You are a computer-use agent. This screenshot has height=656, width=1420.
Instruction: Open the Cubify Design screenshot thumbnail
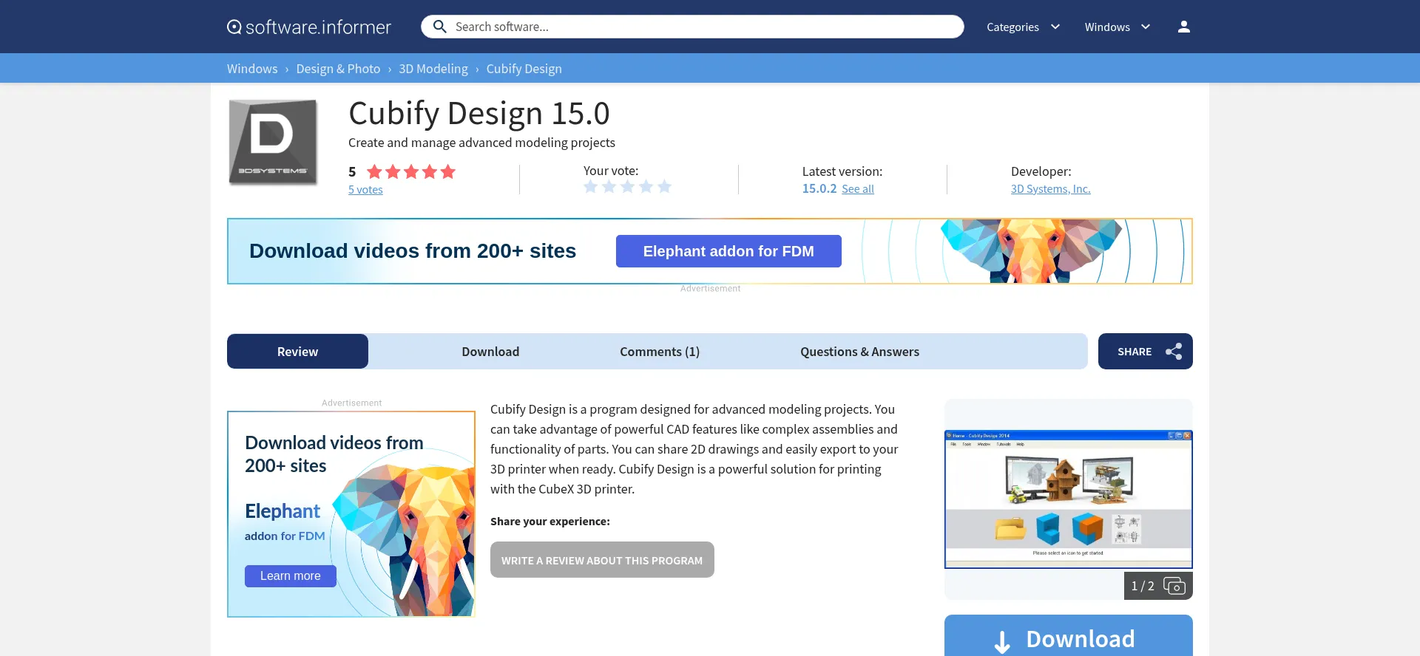click(x=1068, y=499)
